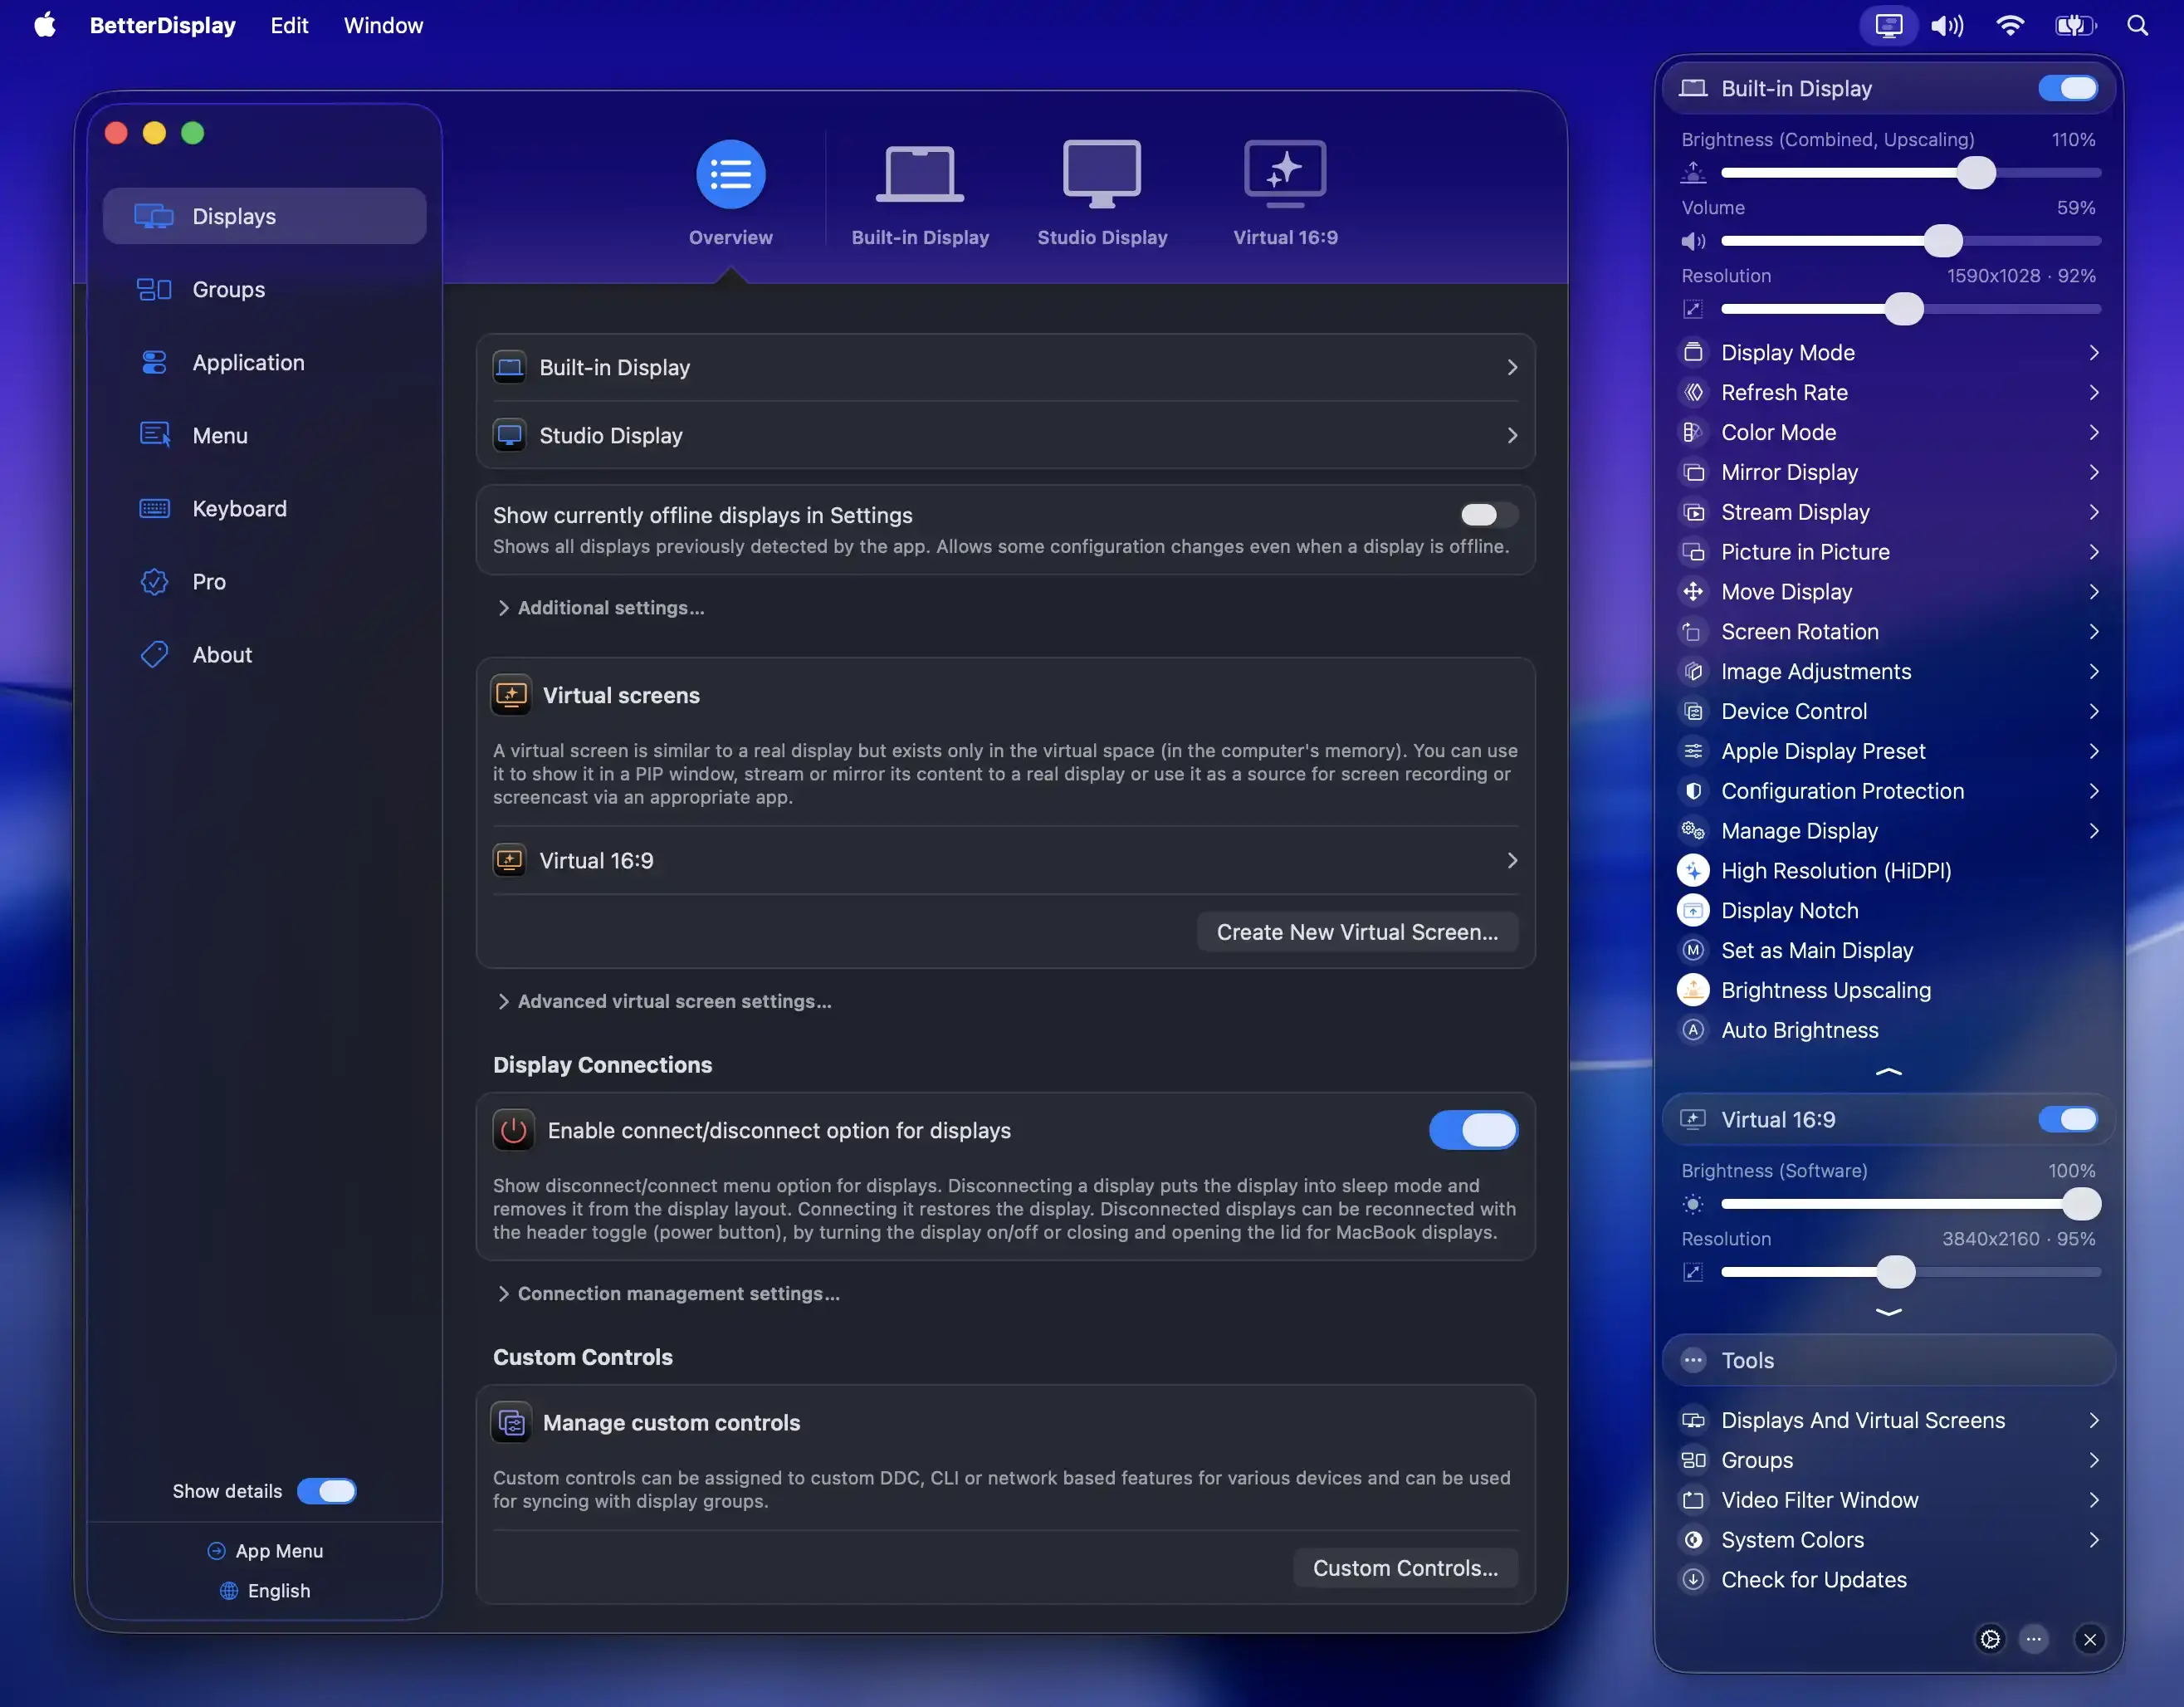2184x1707 pixels.
Task: Open the Window menu
Action: point(383,25)
